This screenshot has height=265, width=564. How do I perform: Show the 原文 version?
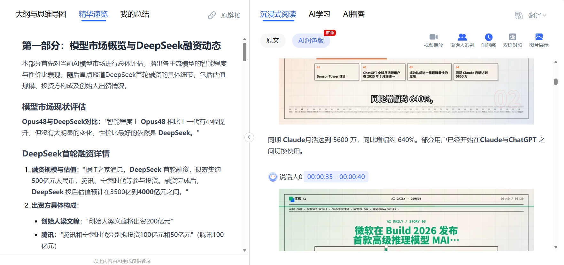[273, 41]
